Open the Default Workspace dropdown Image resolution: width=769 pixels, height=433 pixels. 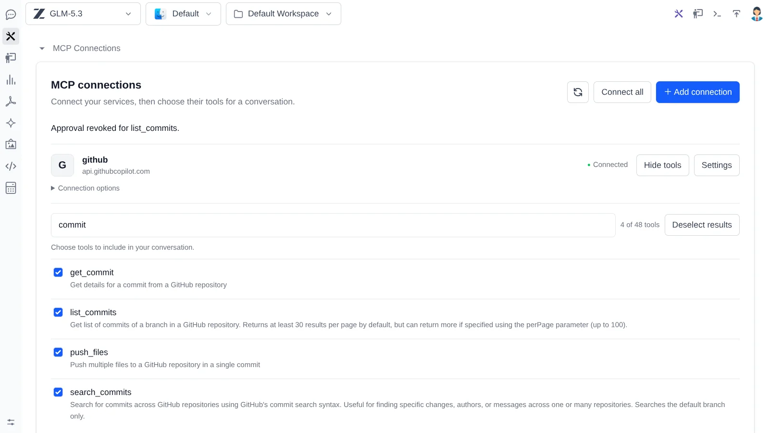(x=283, y=13)
